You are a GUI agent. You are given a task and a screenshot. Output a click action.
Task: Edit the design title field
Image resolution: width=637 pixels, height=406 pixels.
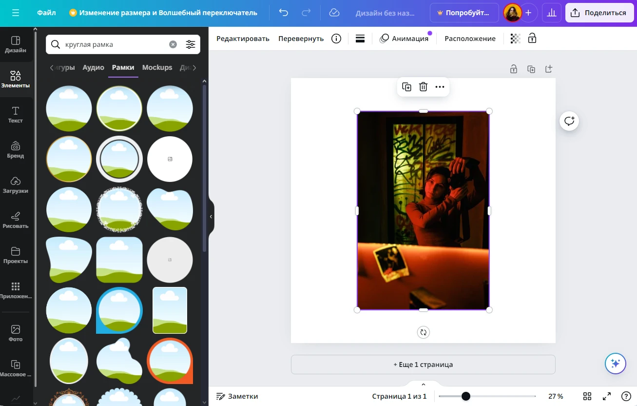385,13
